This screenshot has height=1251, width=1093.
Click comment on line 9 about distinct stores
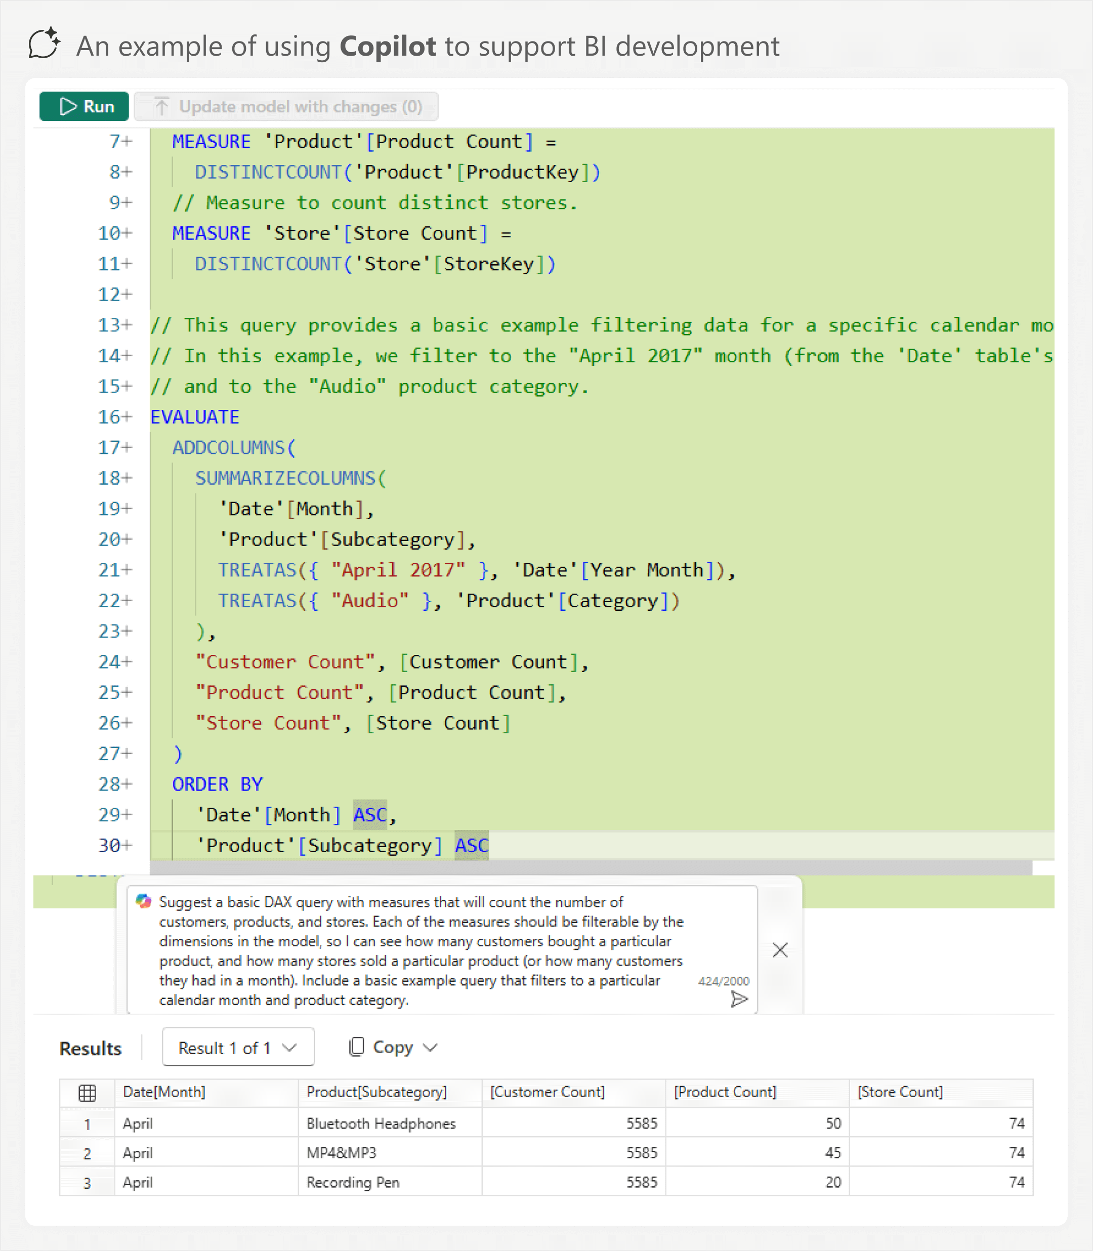[375, 202]
